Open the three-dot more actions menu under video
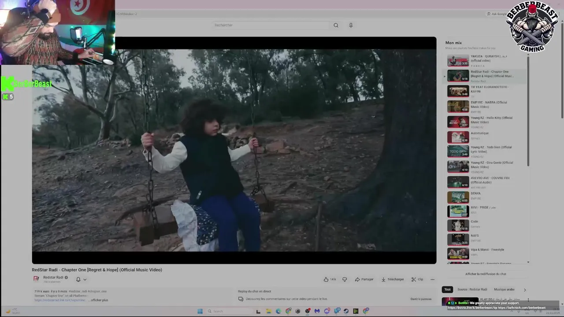Viewport: 564px width, 317px height. coord(432,279)
